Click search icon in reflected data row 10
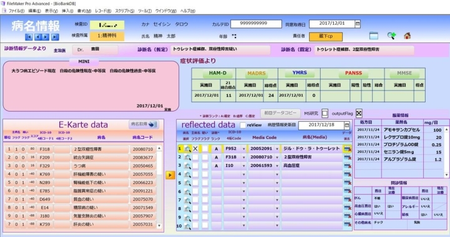This screenshot has height=237, width=450. (187, 226)
